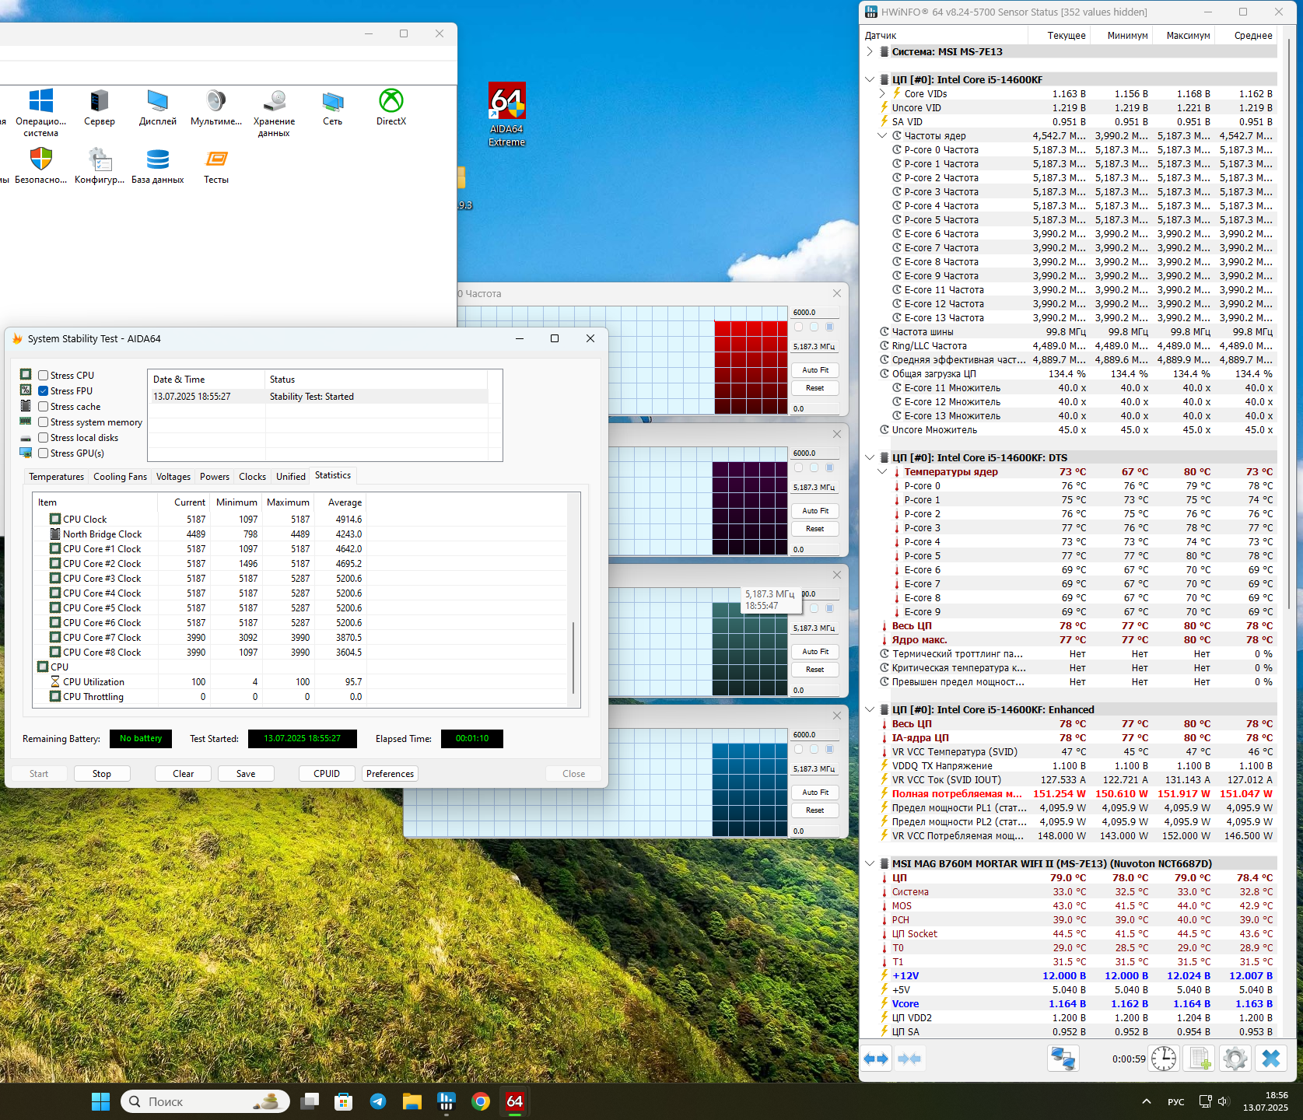This screenshot has width=1303, height=1120.
Task: Reset the HWiNFO timer with the clock icon
Action: [1164, 1059]
